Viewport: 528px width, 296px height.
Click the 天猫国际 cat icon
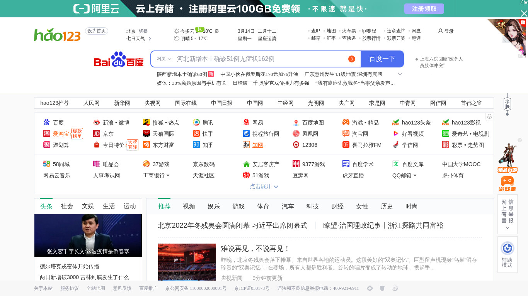pos(146,134)
